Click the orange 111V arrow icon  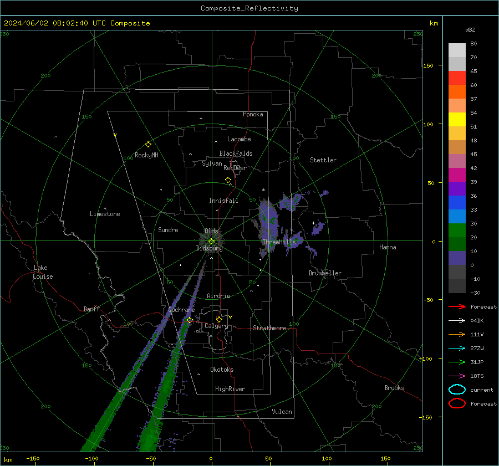(x=457, y=334)
